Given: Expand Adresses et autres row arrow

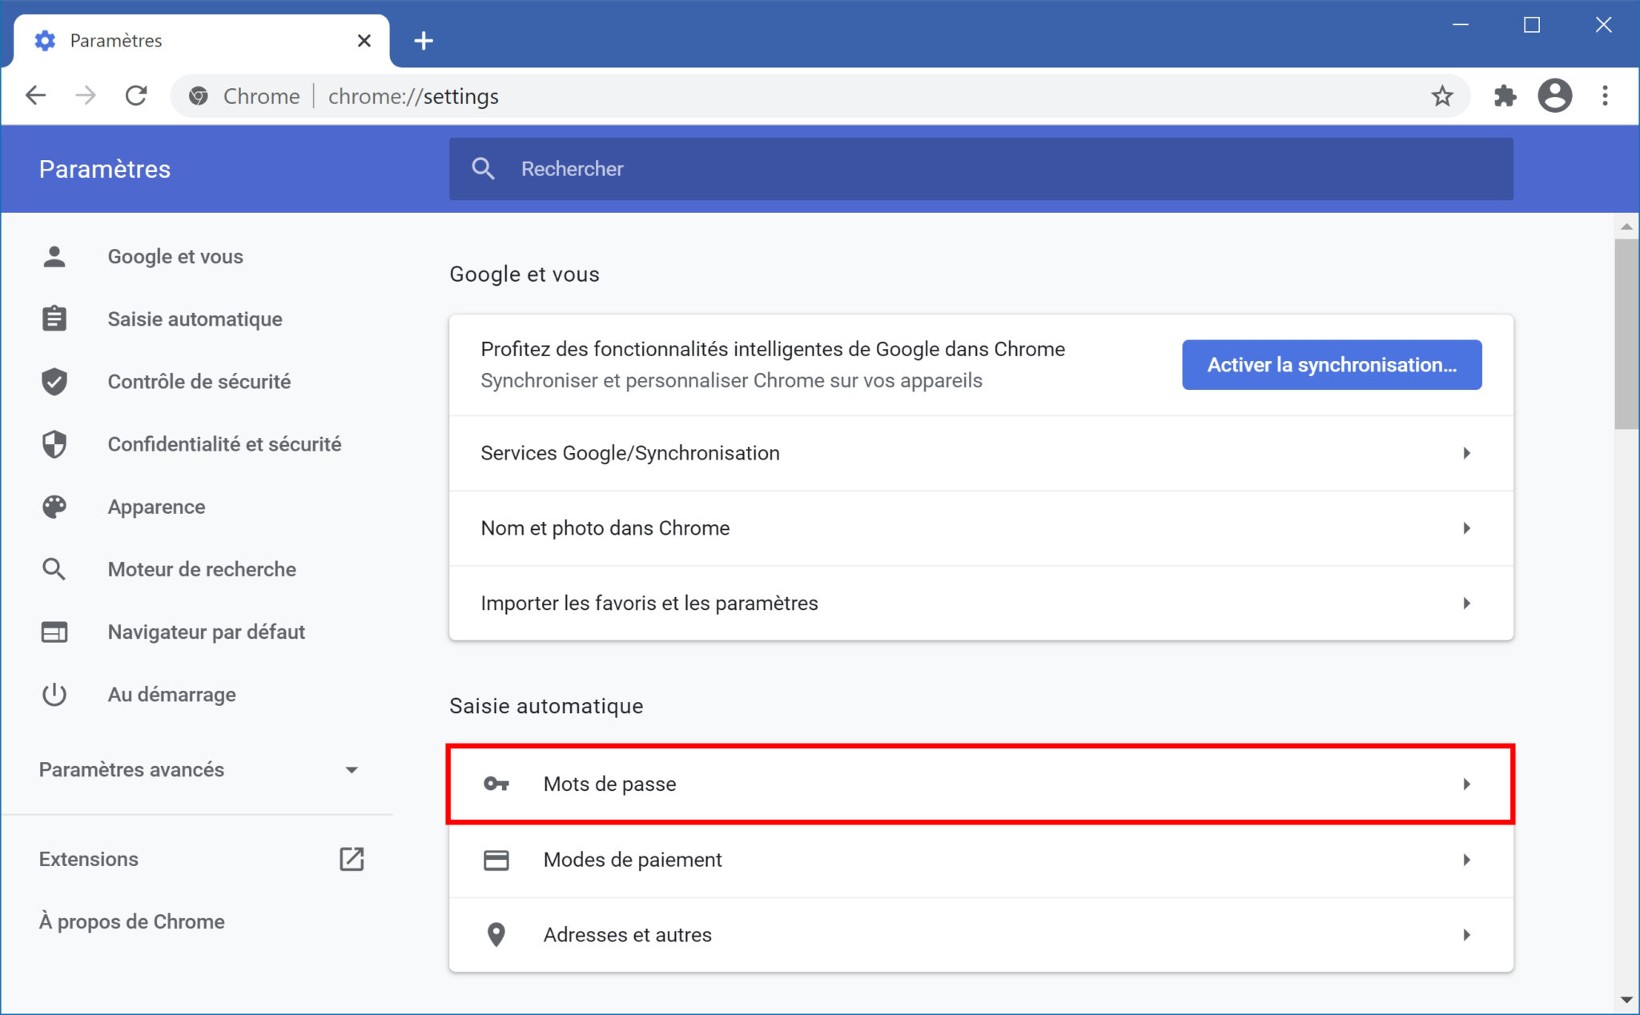Looking at the screenshot, I should coord(1466,934).
